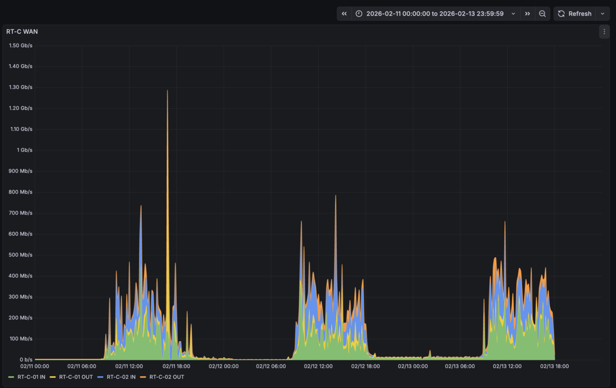The width and height of the screenshot is (616, 388).
Task: Click the 1.50 Gb/s y-axis label
Action: click(x=21, y=45)
